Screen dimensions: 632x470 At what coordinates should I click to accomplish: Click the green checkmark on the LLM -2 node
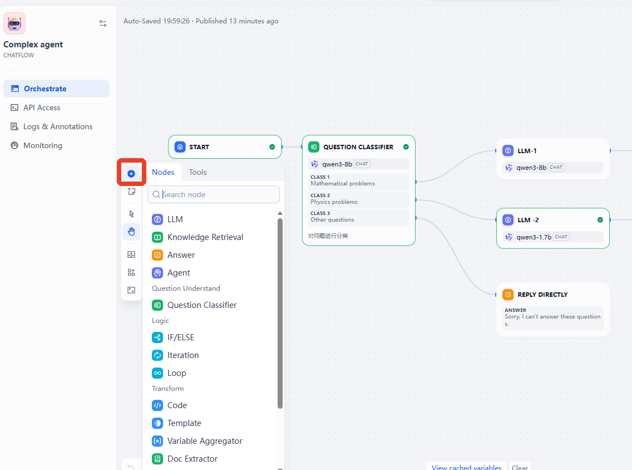[600, 220]
